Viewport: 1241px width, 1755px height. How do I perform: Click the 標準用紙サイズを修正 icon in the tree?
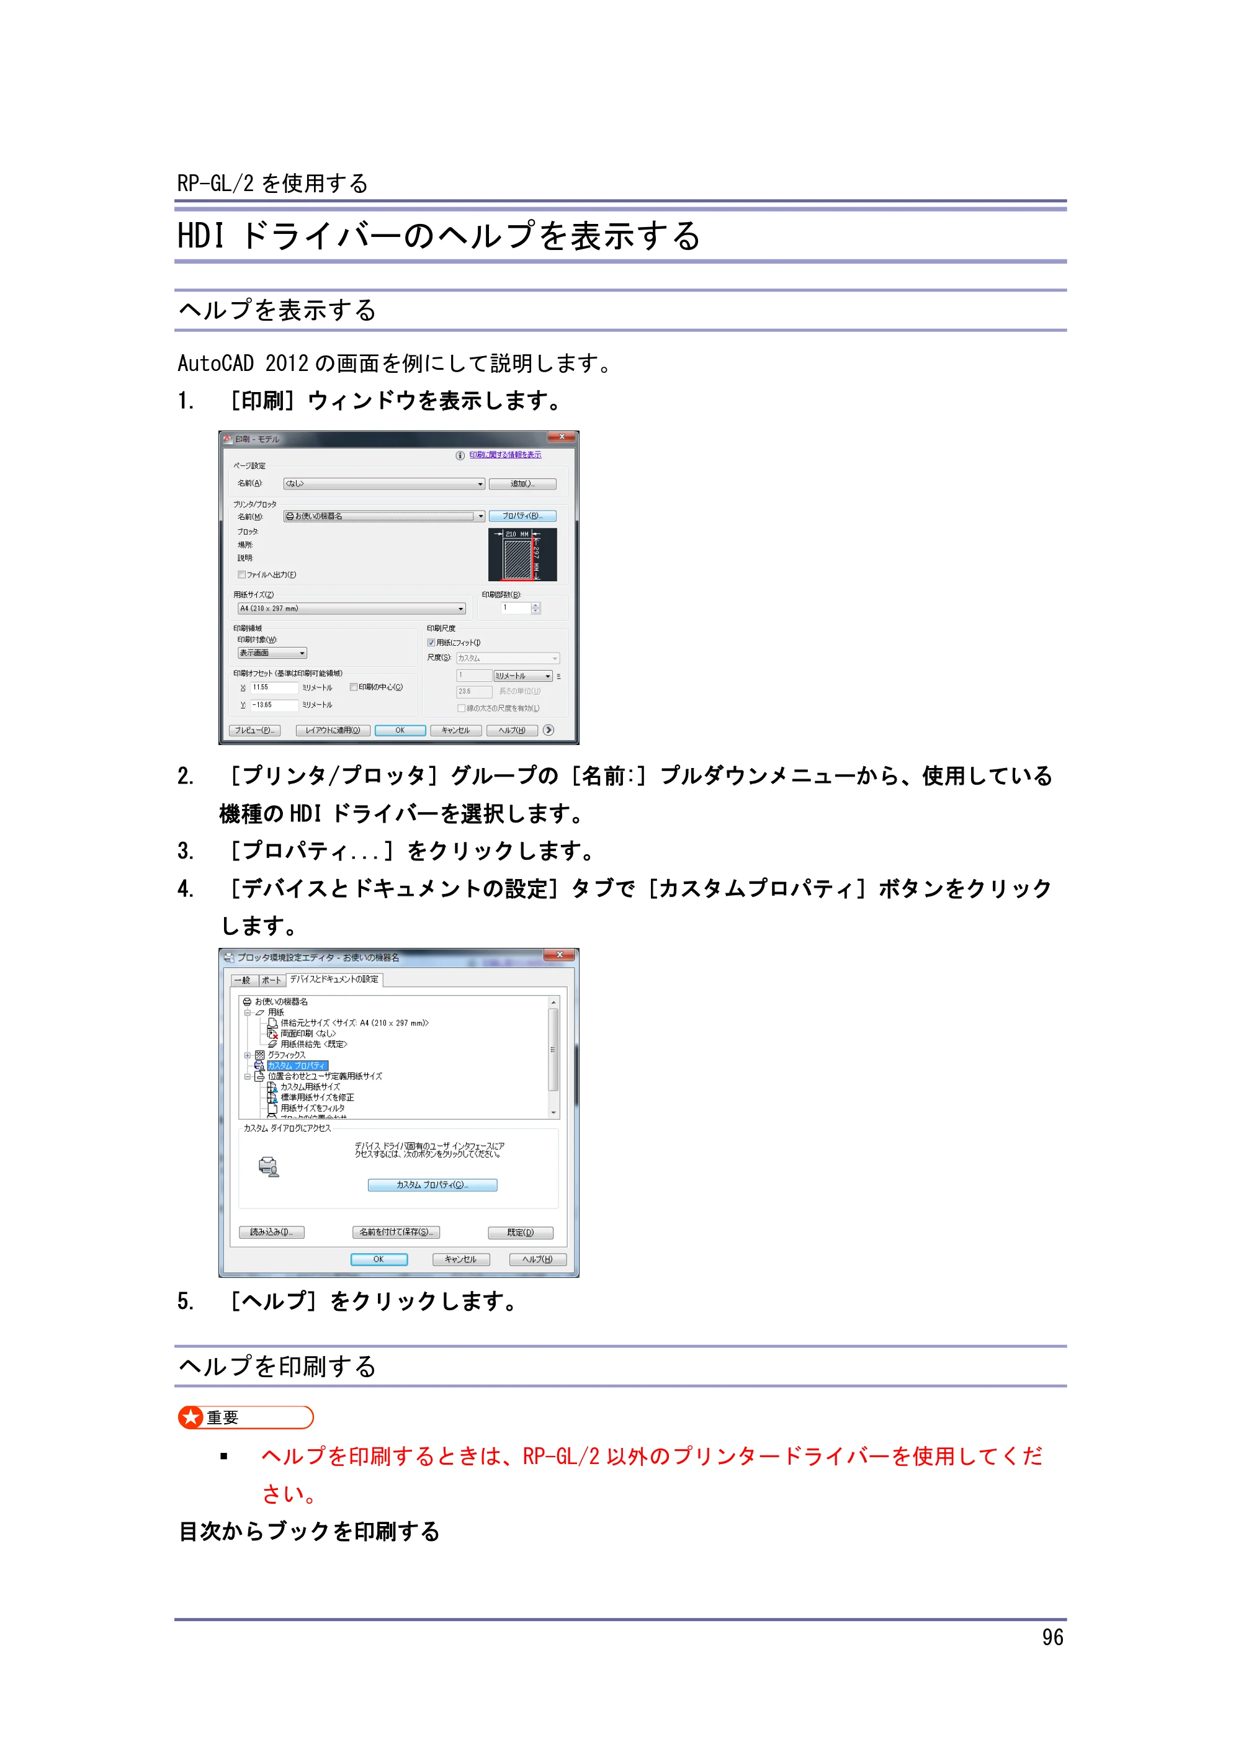[272, 1097]
